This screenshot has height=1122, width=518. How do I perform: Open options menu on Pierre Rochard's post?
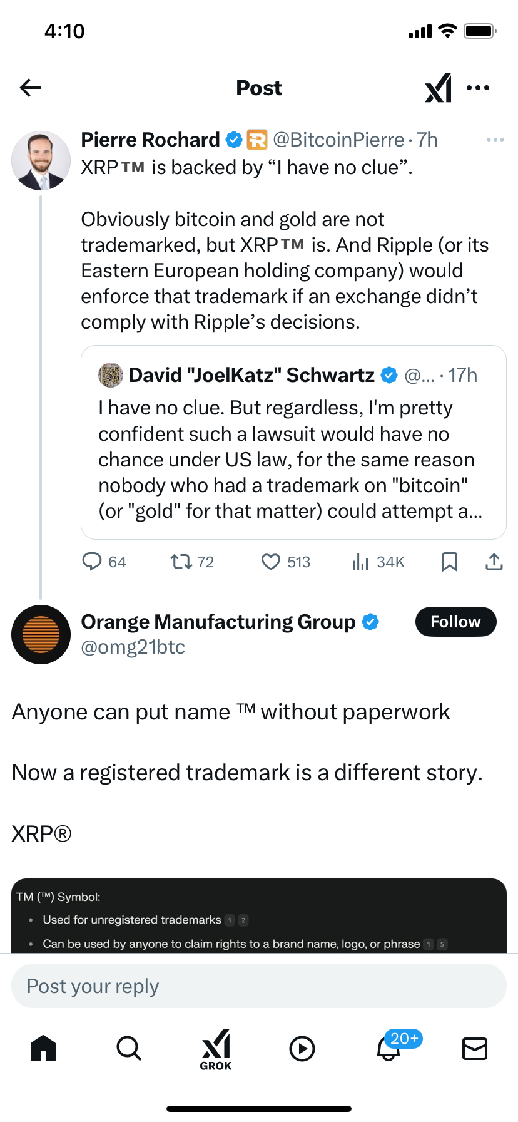coord(495,140)
